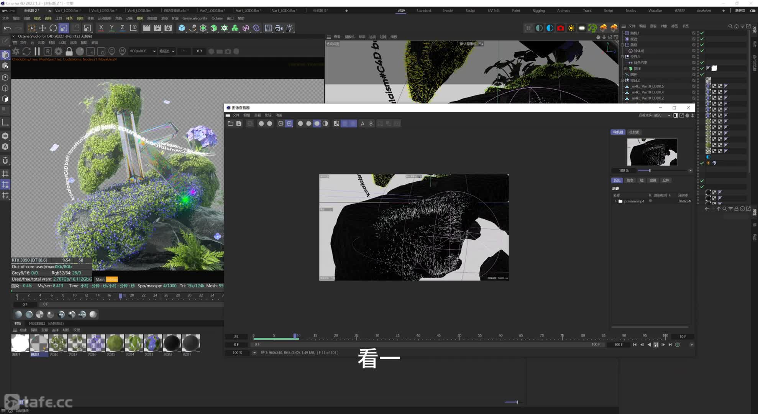This screenshot has height=414, width=758.
Task: Click frame 50 on Picture Viewer timeline
Action: click(x=459, y=337)
